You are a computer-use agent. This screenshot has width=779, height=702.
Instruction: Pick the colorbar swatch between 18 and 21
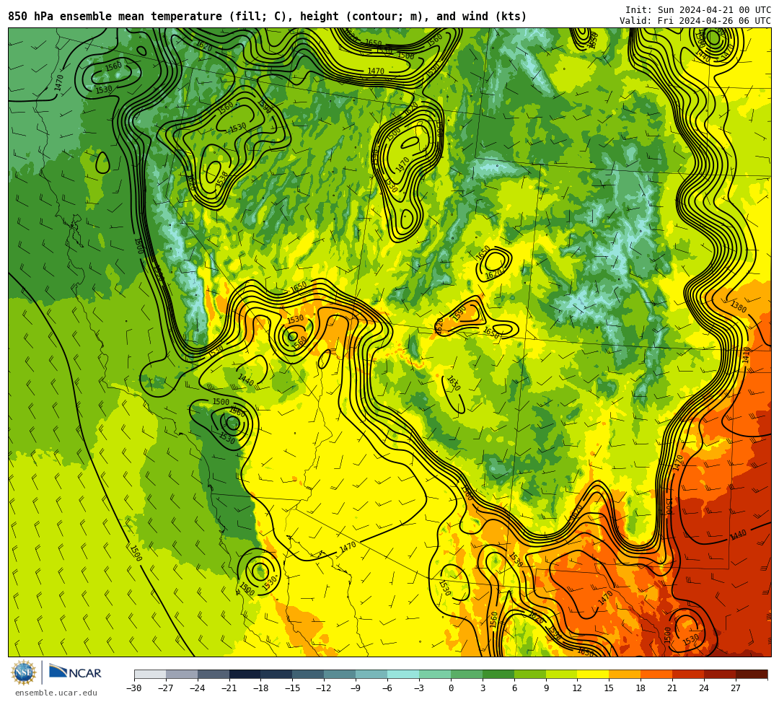point(656,674)
